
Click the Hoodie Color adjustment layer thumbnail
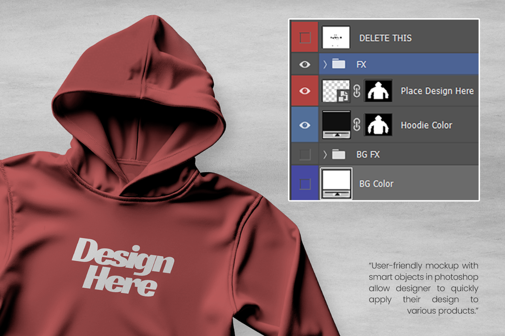point(336,125)
